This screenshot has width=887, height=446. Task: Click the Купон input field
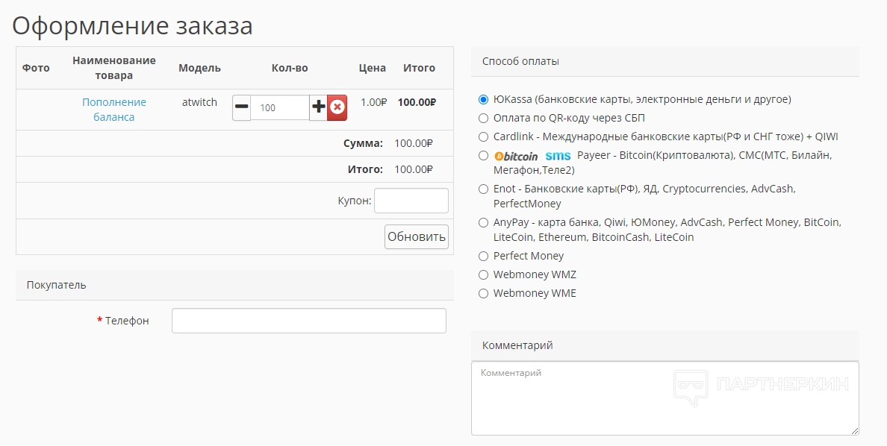tap(411, 201)
